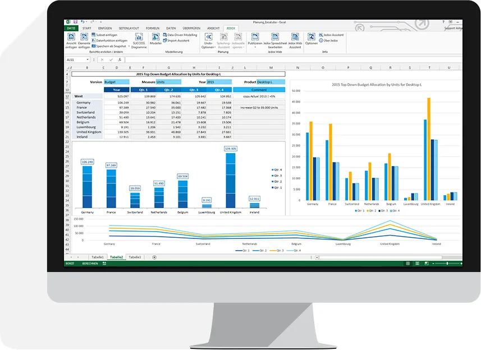This screenshot has width=481, height=350.
Task: Click the formula bar cancel X icon
Action: coord(102,60)
